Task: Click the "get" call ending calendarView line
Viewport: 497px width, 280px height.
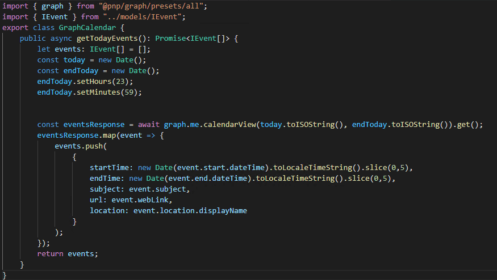Action: (x=463, y=124)
